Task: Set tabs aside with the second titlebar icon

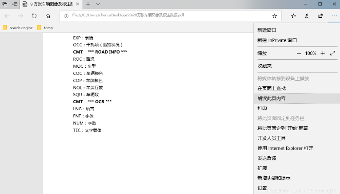Action: pyautogui.click(x=15, y=4)
